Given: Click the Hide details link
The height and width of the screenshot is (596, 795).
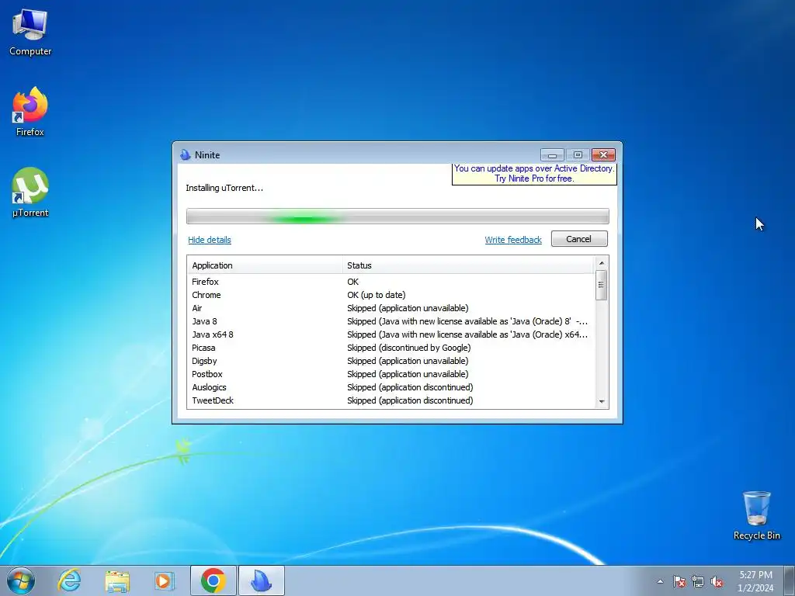Looking at the screenshot, I should click(210, 240).
